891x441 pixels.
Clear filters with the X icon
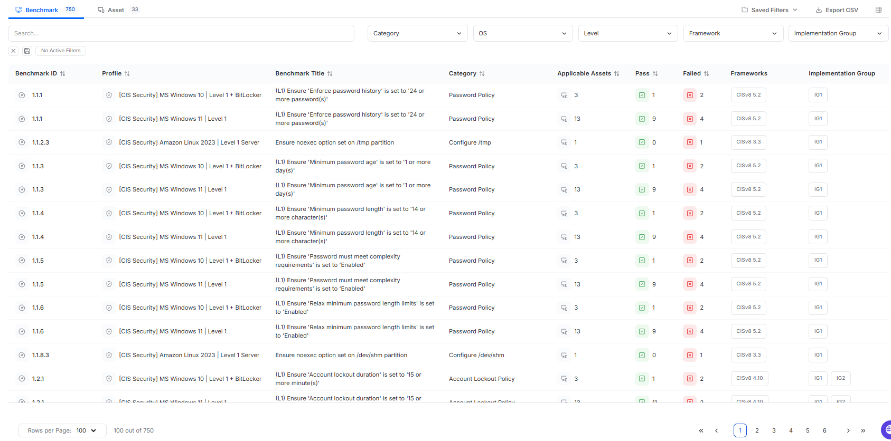pyautogui.click(x=14, y=51)
